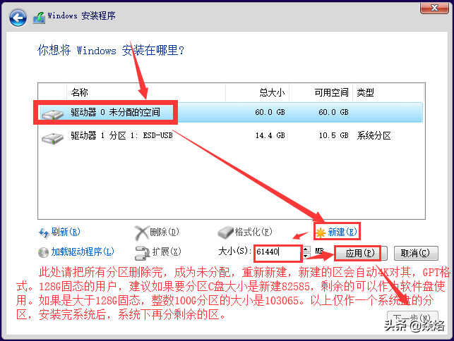Click the 删除(D) link
The image size is (454, 341).
[165, 232]
